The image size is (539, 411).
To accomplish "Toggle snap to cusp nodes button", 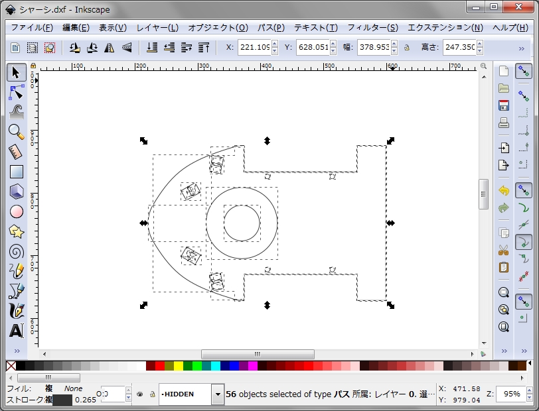I will coord(524,242).
